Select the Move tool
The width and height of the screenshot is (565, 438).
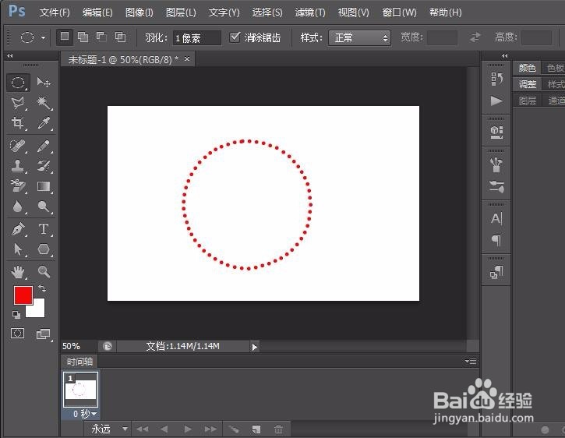tap(44, 83)
